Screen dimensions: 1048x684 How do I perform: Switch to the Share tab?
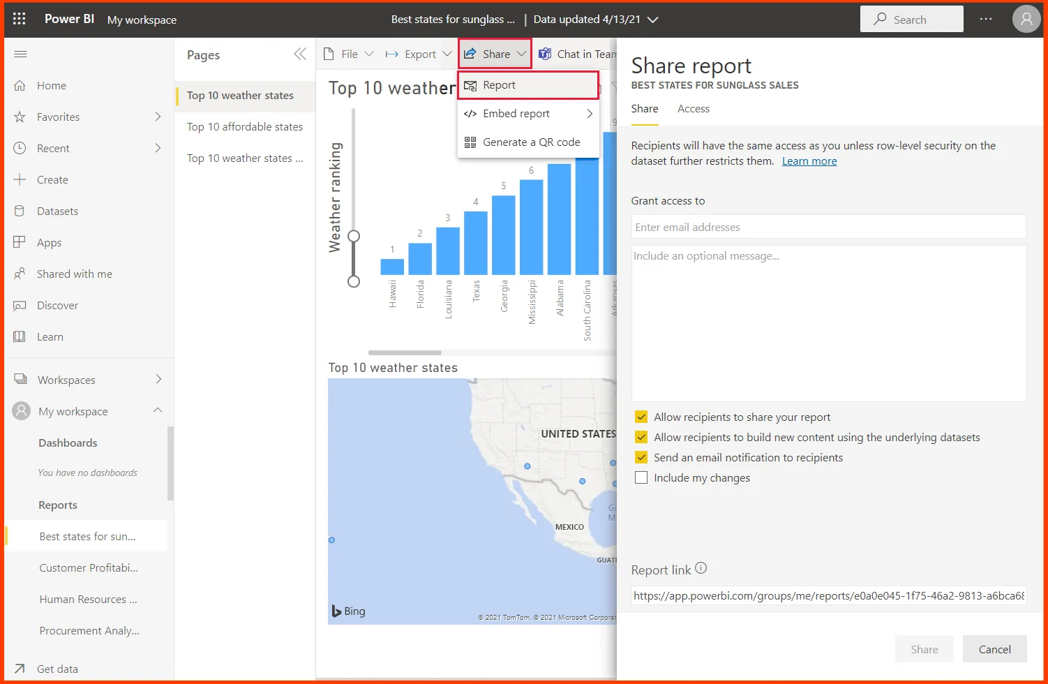pos(645,109)
